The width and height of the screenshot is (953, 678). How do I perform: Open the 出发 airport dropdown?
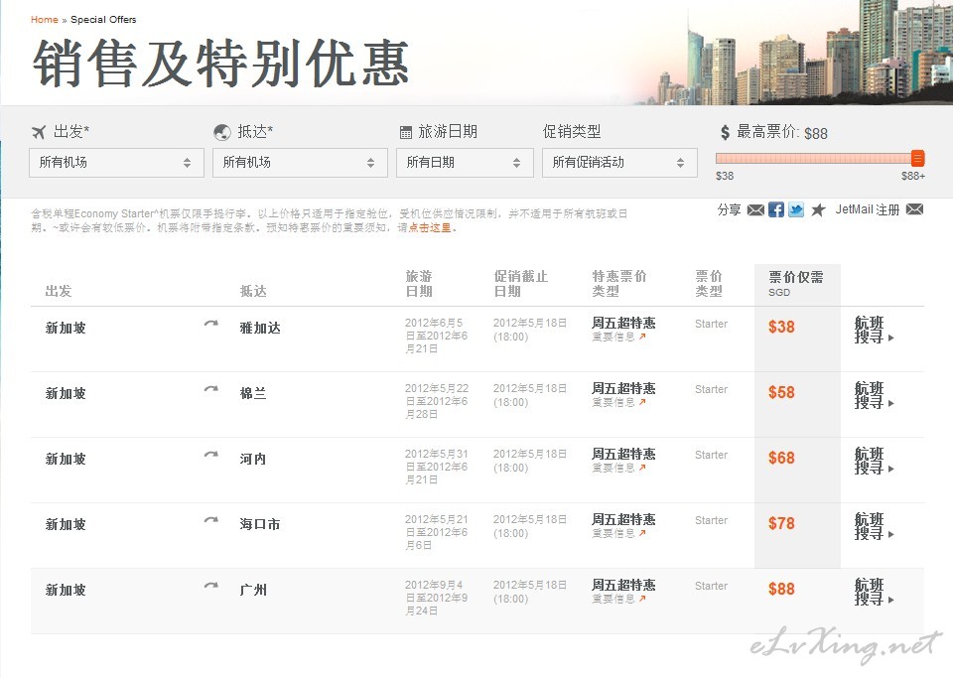[116, 163]
